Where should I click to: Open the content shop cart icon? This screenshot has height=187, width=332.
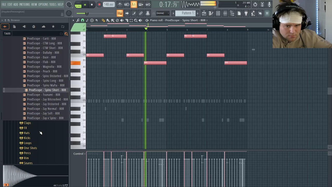pyautogui.click(x=267, y=13)
